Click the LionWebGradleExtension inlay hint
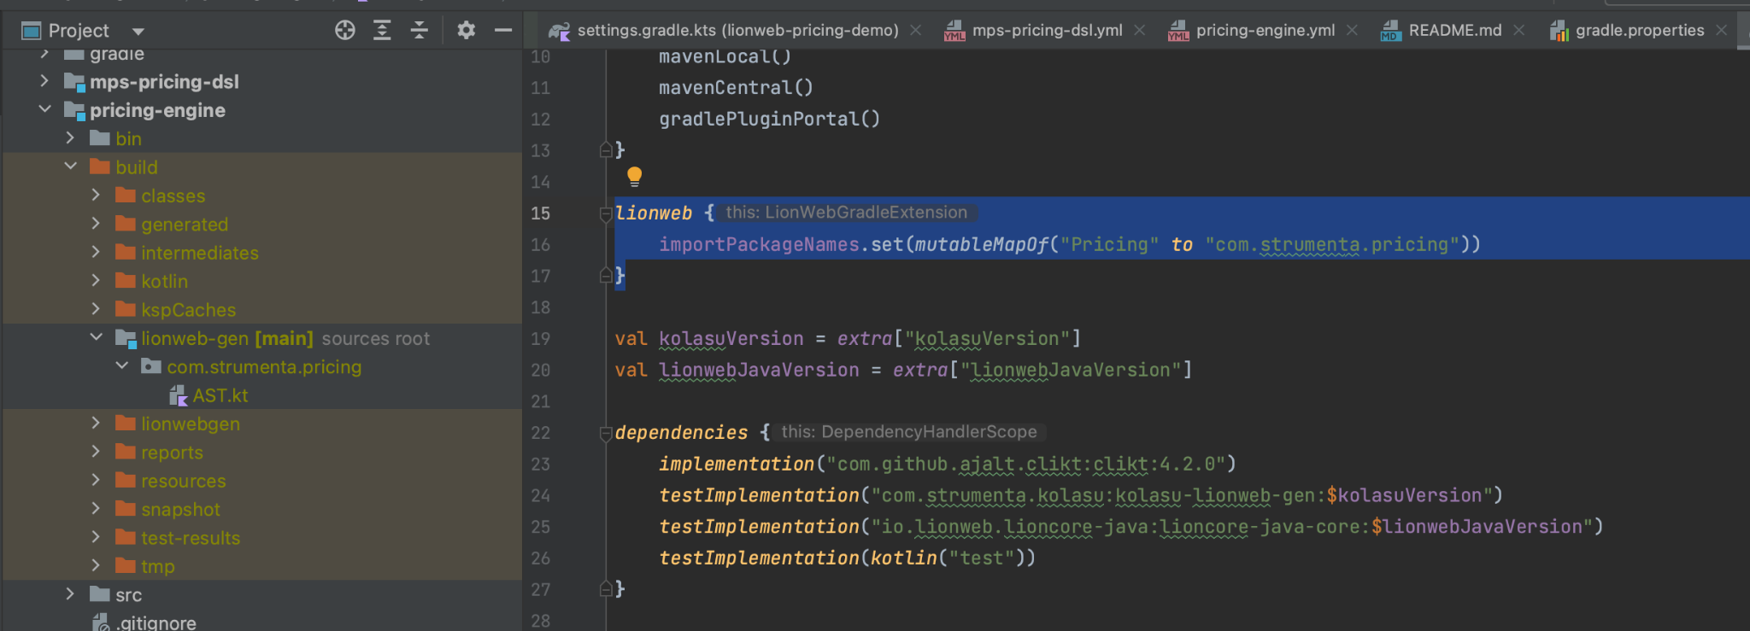Image resolution: width=1750 pixels, height=631 pixels. pos(847,213)
